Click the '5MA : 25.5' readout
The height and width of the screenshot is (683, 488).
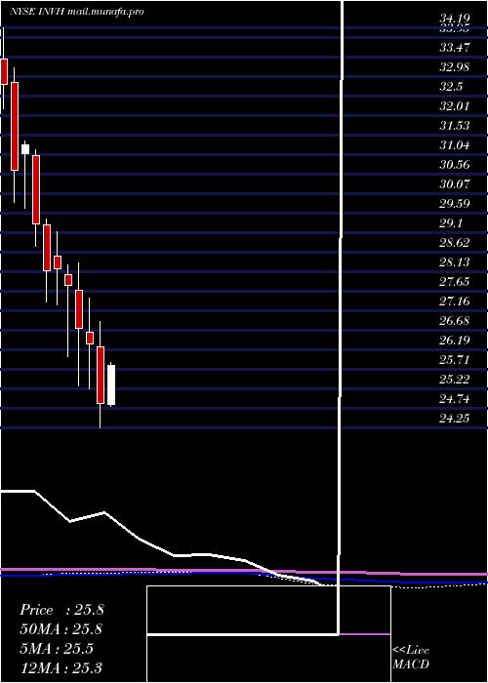57,649
